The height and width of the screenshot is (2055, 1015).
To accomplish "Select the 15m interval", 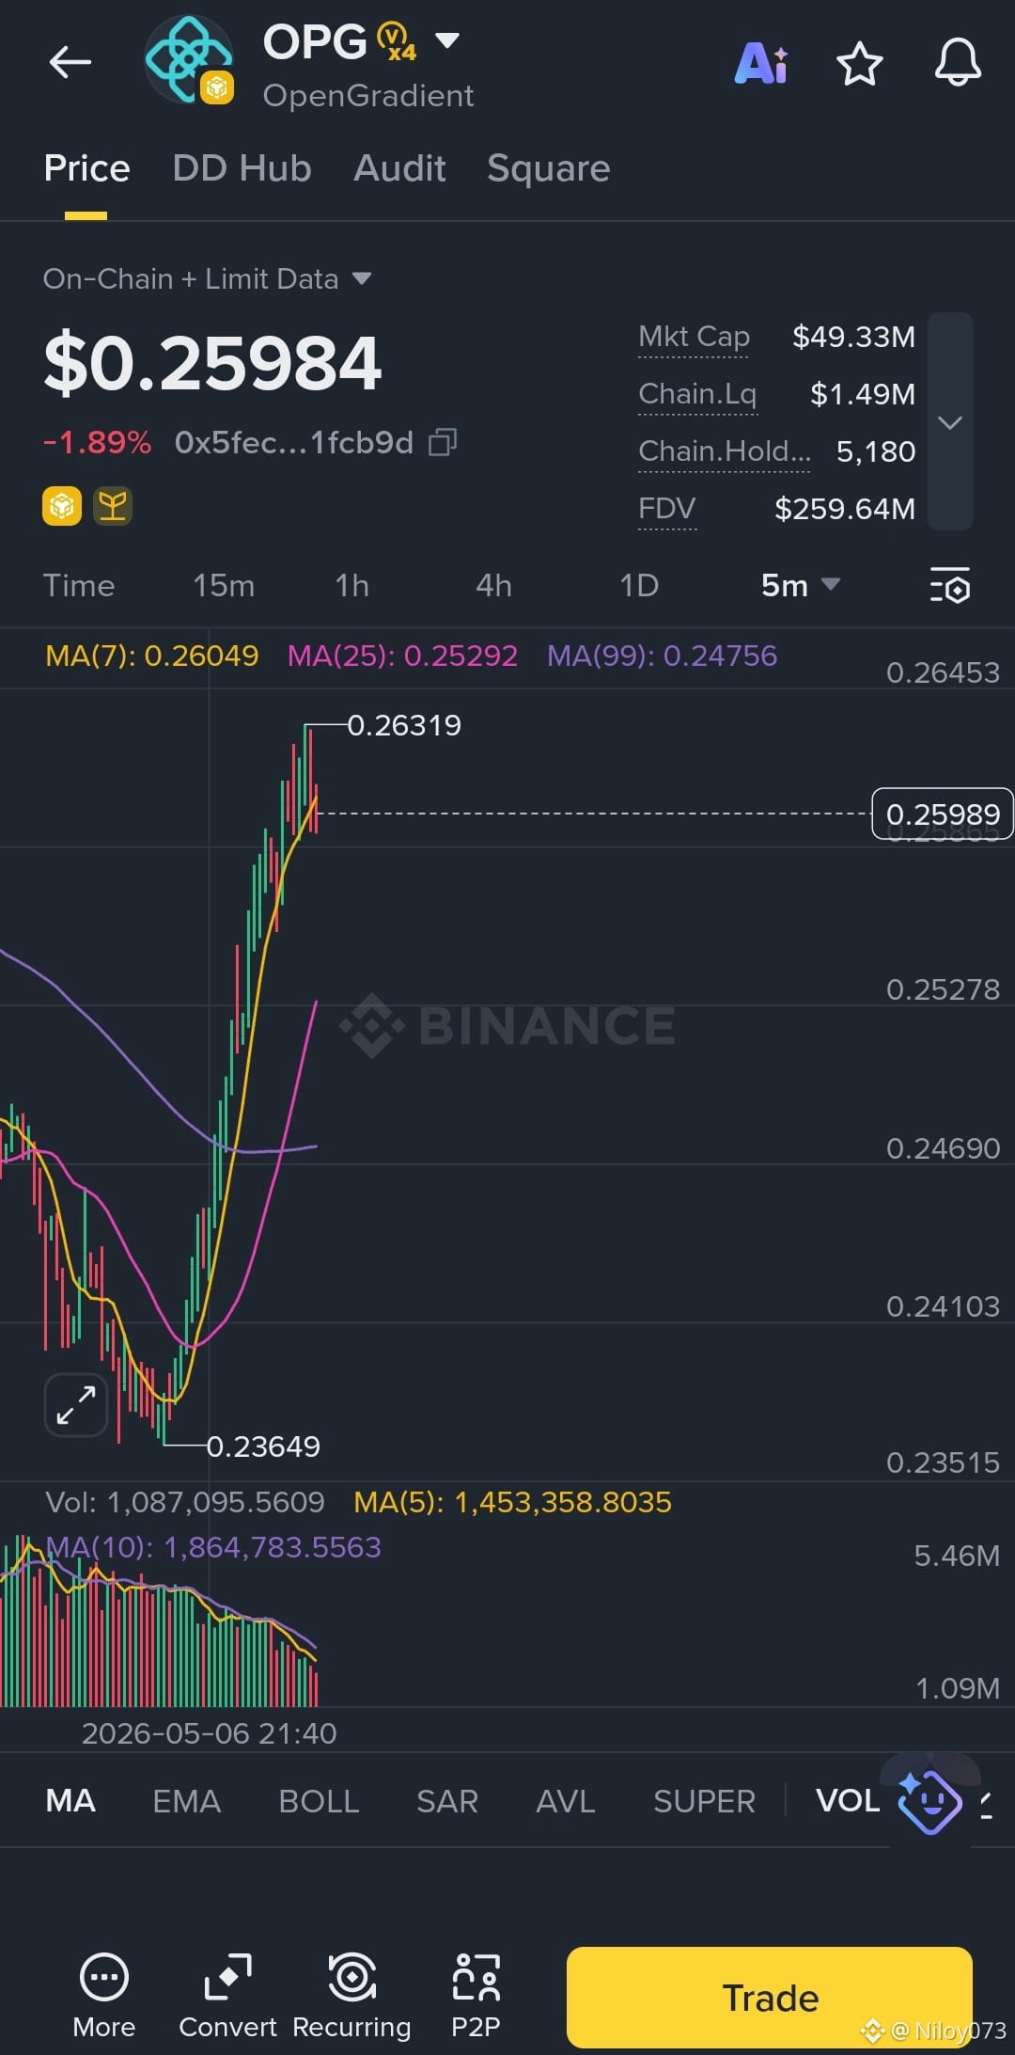I will pos(224,585).
